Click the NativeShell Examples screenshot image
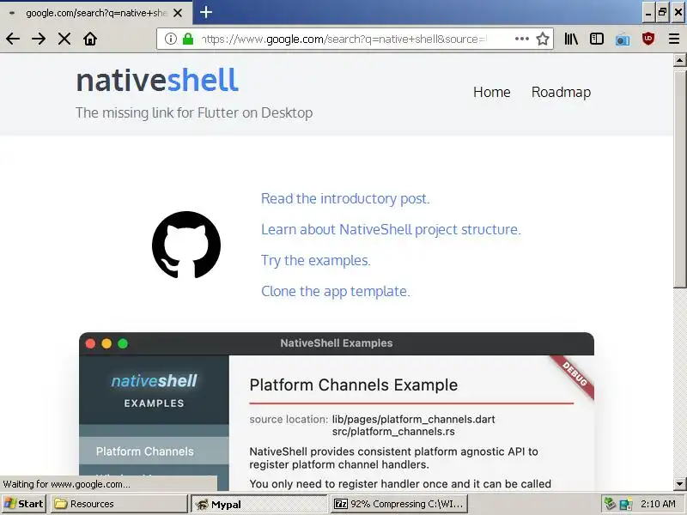 [x=337, y=411]
